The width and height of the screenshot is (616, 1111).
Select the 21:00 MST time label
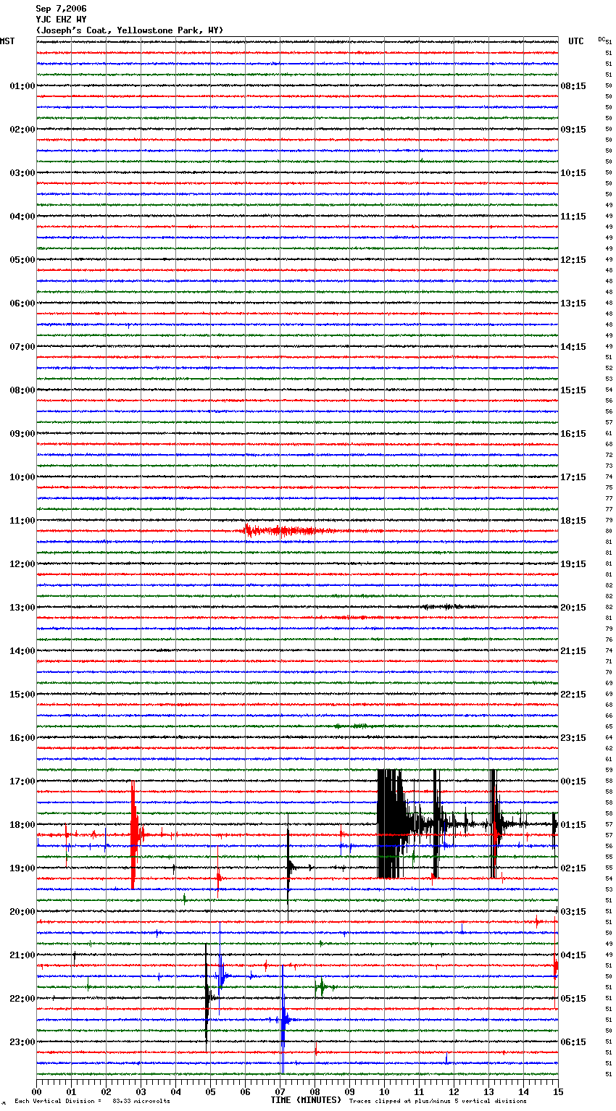coord(22,955)
